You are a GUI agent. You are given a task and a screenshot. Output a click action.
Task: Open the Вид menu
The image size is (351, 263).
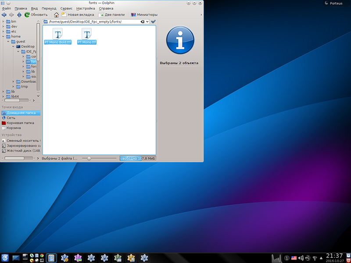click(x=34, y=8)
